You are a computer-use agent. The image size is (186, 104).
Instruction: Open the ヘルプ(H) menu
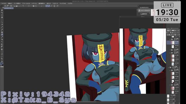coord(70,3)
